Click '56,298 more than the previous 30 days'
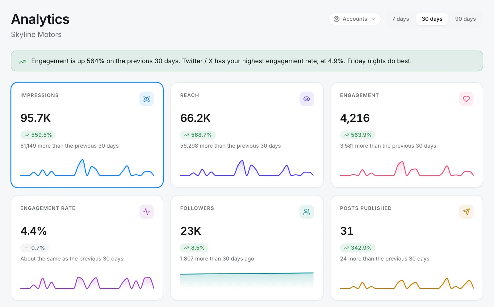Screen dimensions: 494x307 230,146
